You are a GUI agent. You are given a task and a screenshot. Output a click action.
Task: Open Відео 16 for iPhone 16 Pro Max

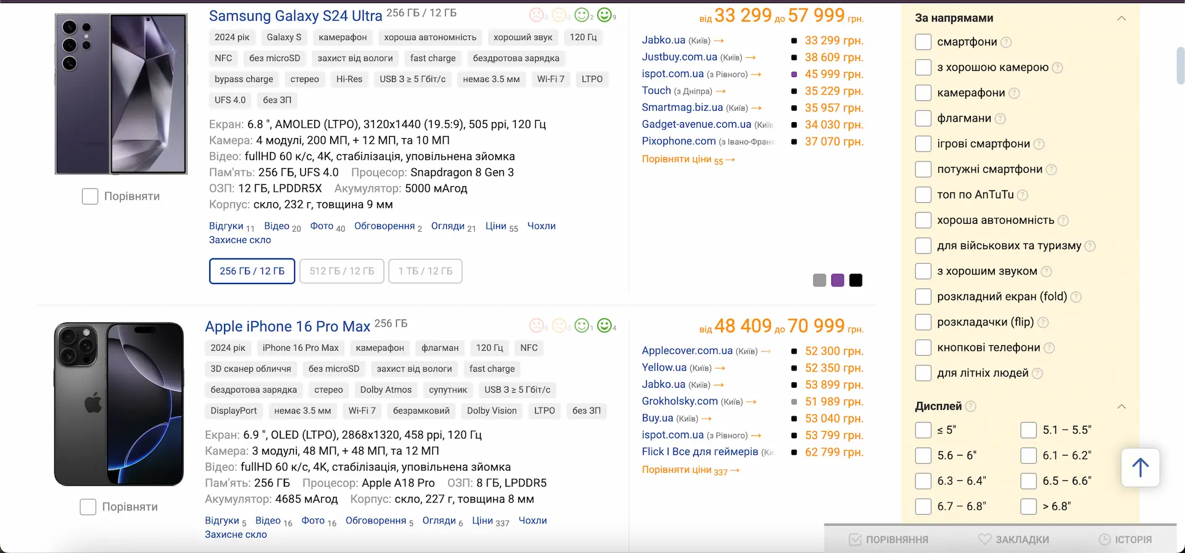tap(274, 522)
